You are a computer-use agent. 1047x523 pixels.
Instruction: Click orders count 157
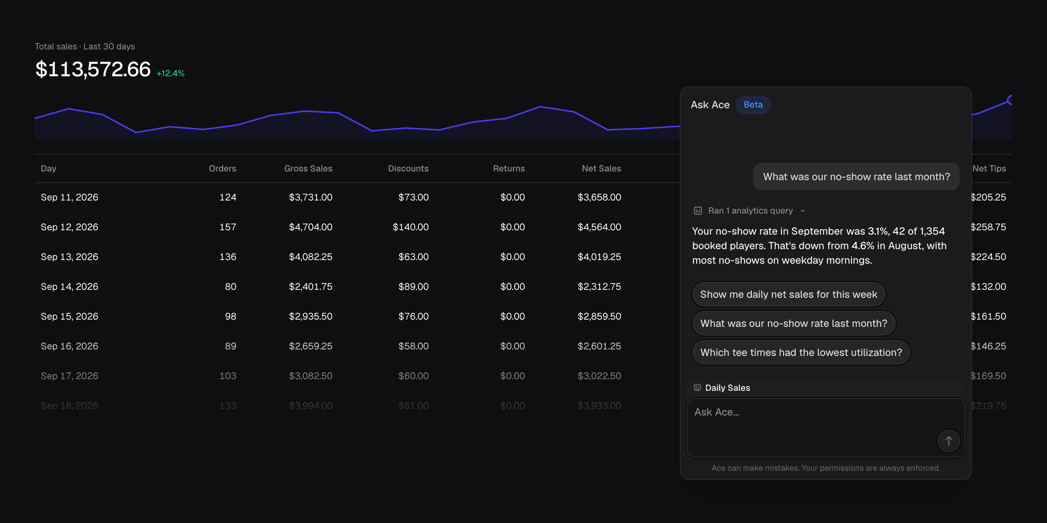(228, 227)
